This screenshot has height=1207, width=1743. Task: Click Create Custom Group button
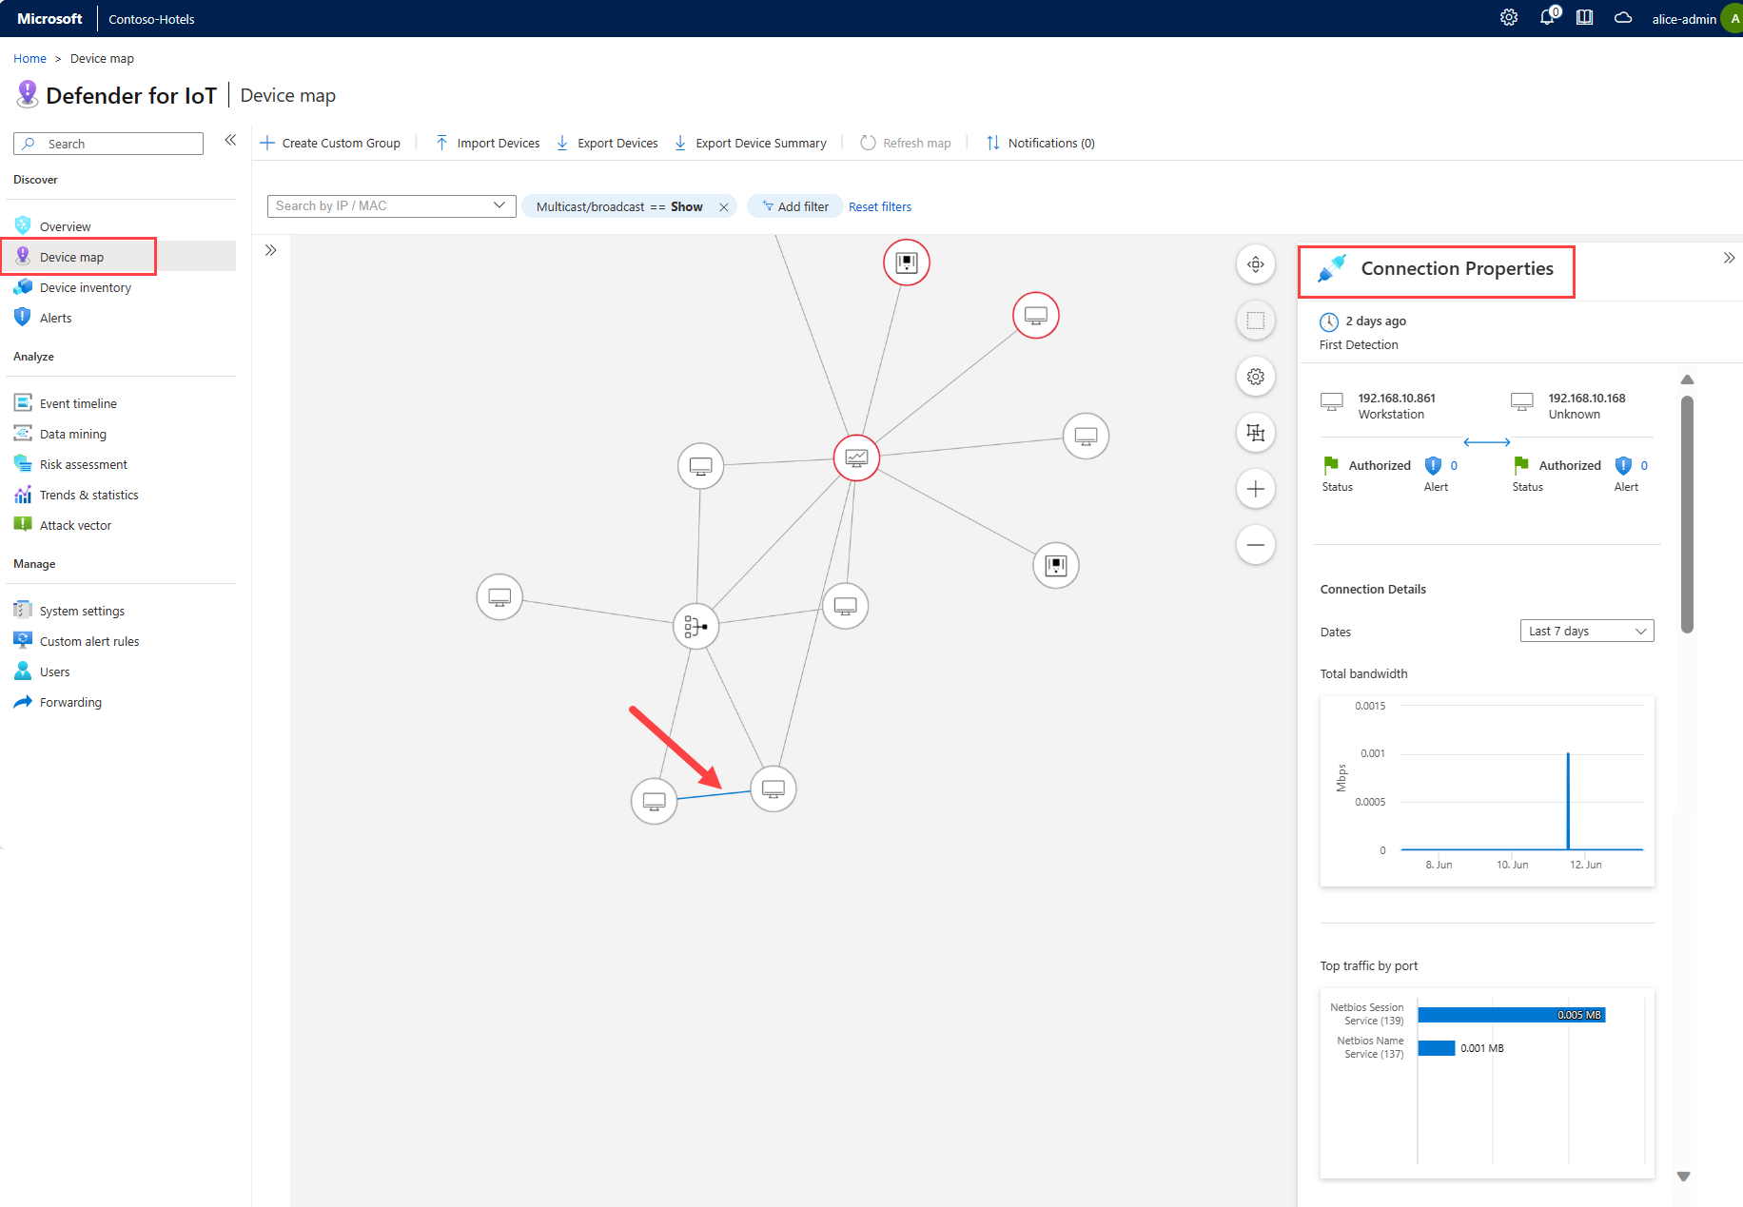pyautogui.click(x=330, y=144)
